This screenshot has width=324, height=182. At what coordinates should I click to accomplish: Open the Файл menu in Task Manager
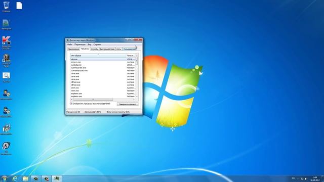(70, 44)
